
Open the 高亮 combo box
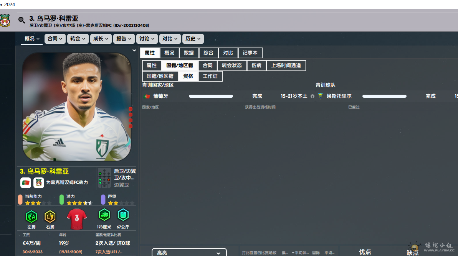[x=189, y=253]
